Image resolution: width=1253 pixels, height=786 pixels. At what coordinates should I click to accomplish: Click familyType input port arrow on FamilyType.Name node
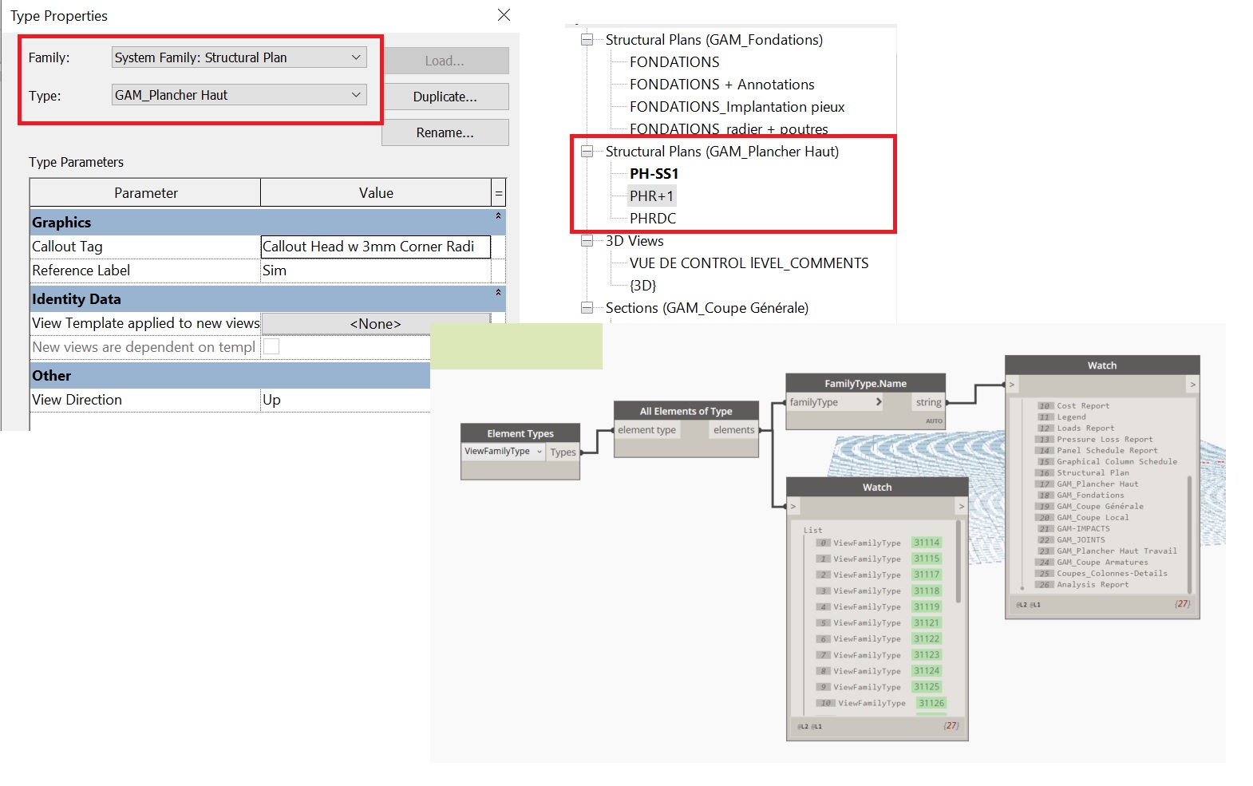(879, 402)
